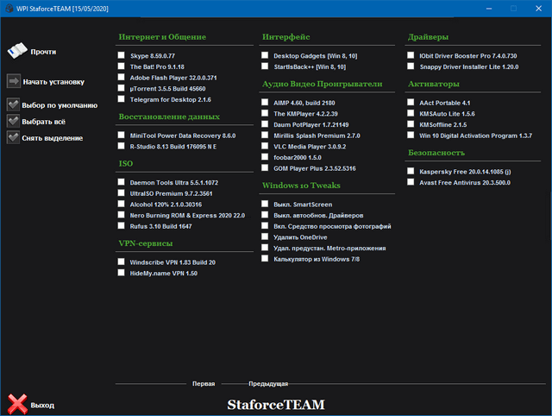Click the checkmark icon beside Выбор по умолчанию
552x416 pixels.
[14, 104]
